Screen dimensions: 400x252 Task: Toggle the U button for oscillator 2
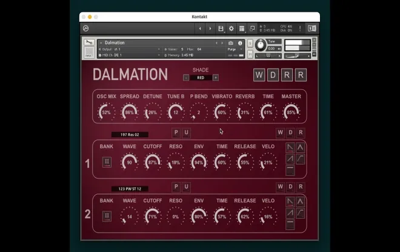(x=186, y=187)
